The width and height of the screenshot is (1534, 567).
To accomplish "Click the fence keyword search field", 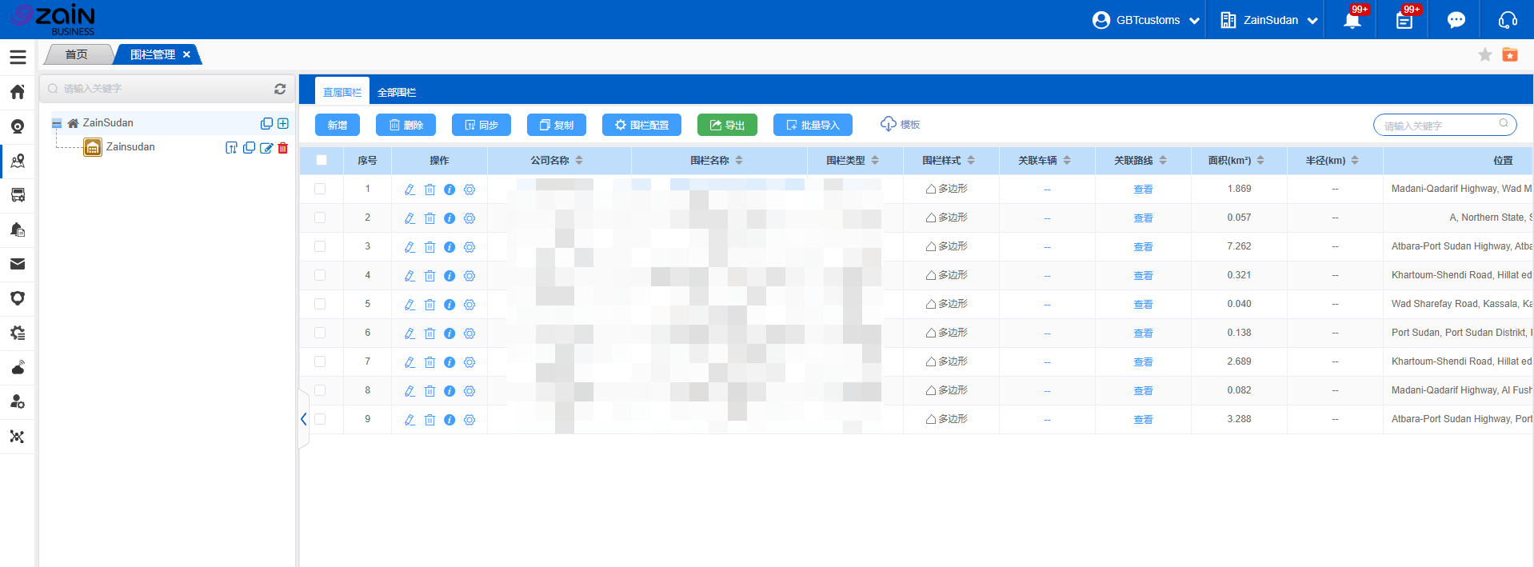I will [1438, 126].
